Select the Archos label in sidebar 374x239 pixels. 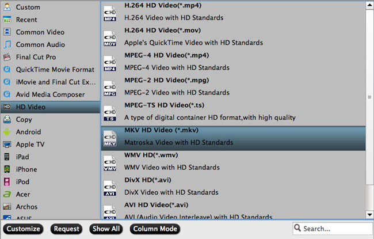(26, 207)
